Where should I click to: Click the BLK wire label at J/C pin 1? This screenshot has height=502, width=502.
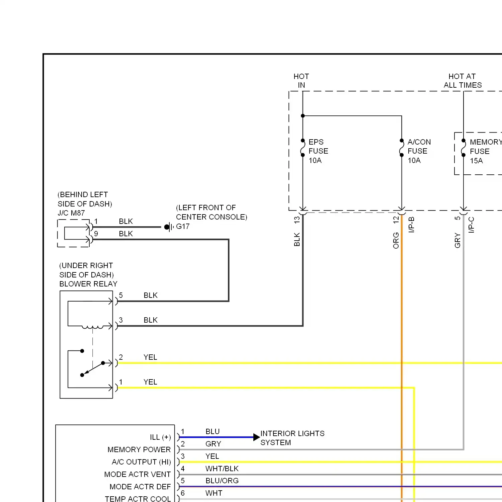[x=126, y=221]
